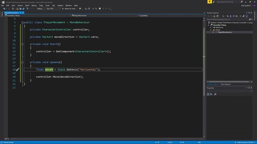
Task: Collapse the Update method outlining toggle
Action: click(x=22, y=62)
